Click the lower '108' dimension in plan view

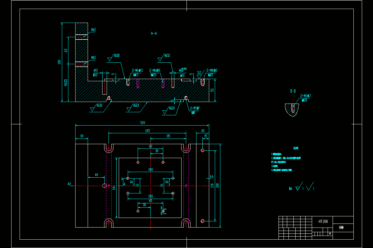click(150, 196)
